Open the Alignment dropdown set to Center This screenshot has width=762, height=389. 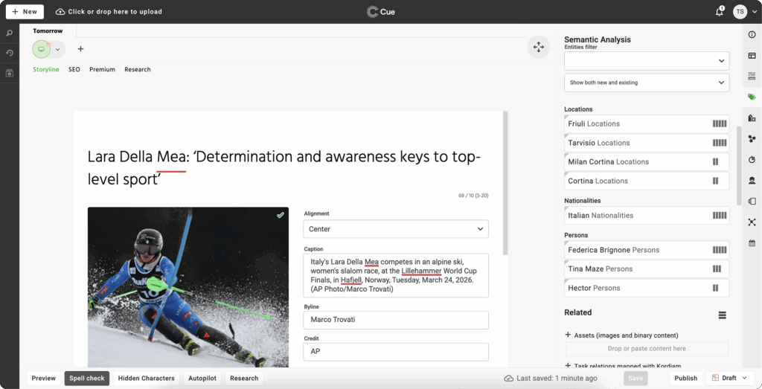(x=396, y=229)
